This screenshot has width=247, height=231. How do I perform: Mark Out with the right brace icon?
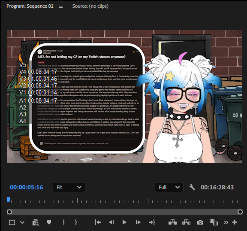pos(76,222)
